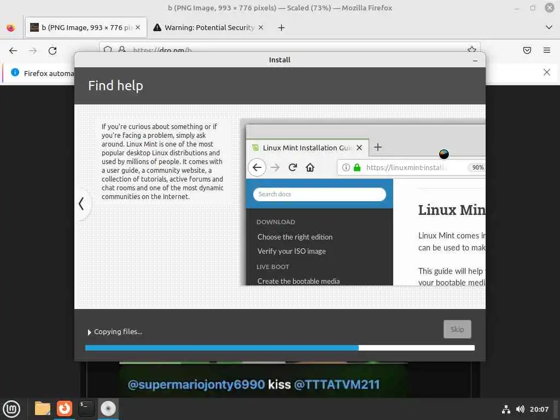This screenshot has height=420, width=560.
Task: Close the b PNG Image tab
Action: (x=138, y=27)
